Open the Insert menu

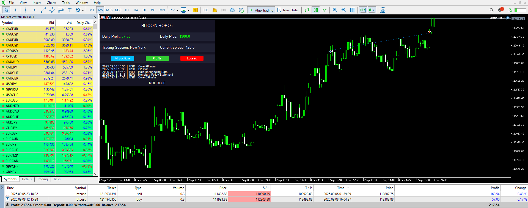(37, 3)
